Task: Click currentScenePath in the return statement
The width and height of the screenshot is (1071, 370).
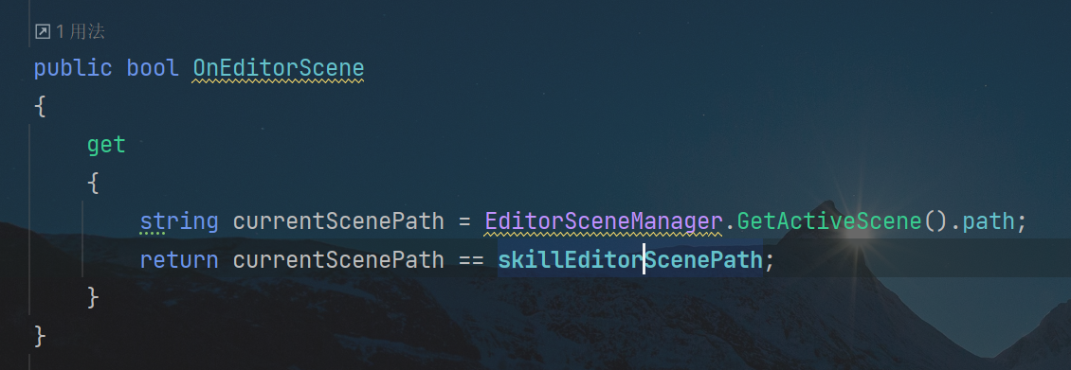Action: [x=338, y=259]
